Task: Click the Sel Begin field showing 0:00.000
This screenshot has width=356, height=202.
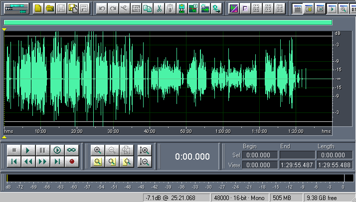Action: (260, 155)
